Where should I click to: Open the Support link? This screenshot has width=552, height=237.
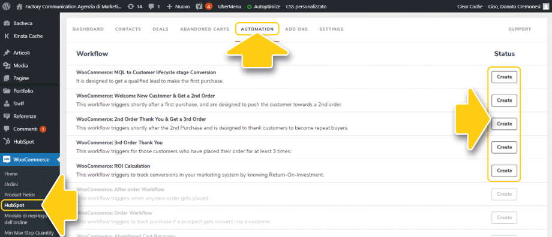[520, 29]
